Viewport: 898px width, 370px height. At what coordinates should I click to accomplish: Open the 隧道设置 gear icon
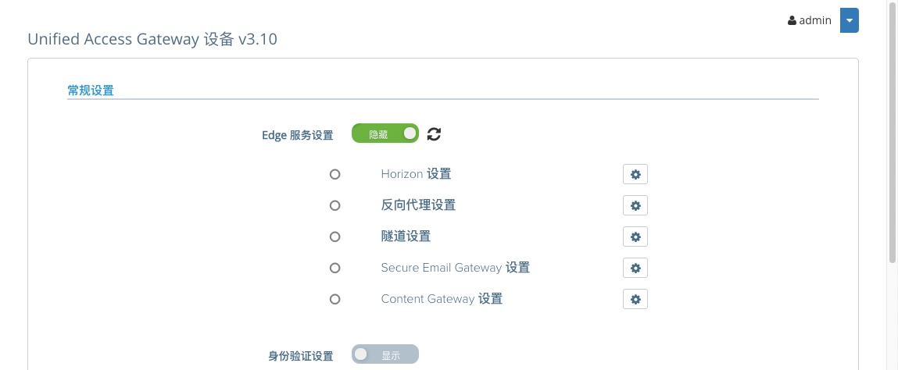[635, 237]
